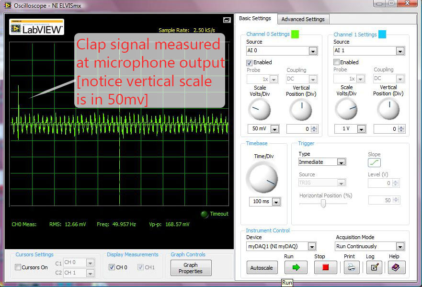Screen dimensions: 422x287
Task: Click the CH0 Meas: label
Action: coord(24,224)
